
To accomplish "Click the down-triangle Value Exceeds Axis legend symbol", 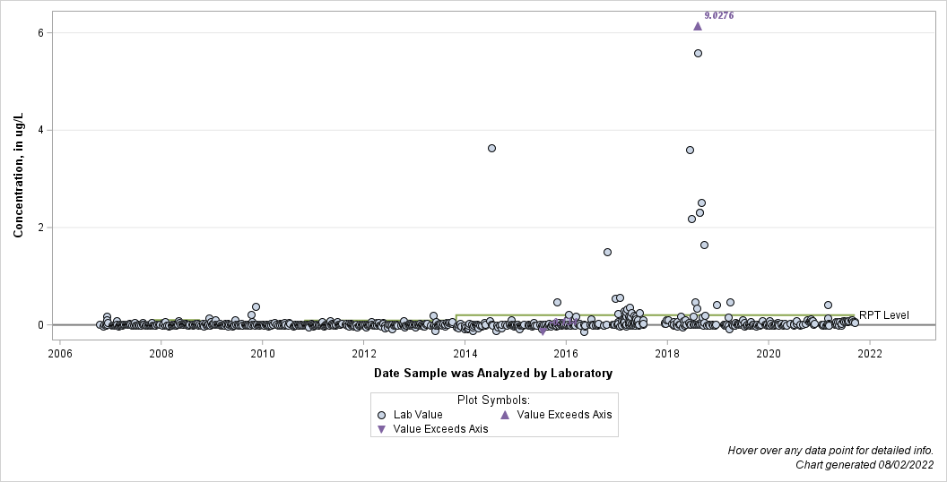I will 381,429.
